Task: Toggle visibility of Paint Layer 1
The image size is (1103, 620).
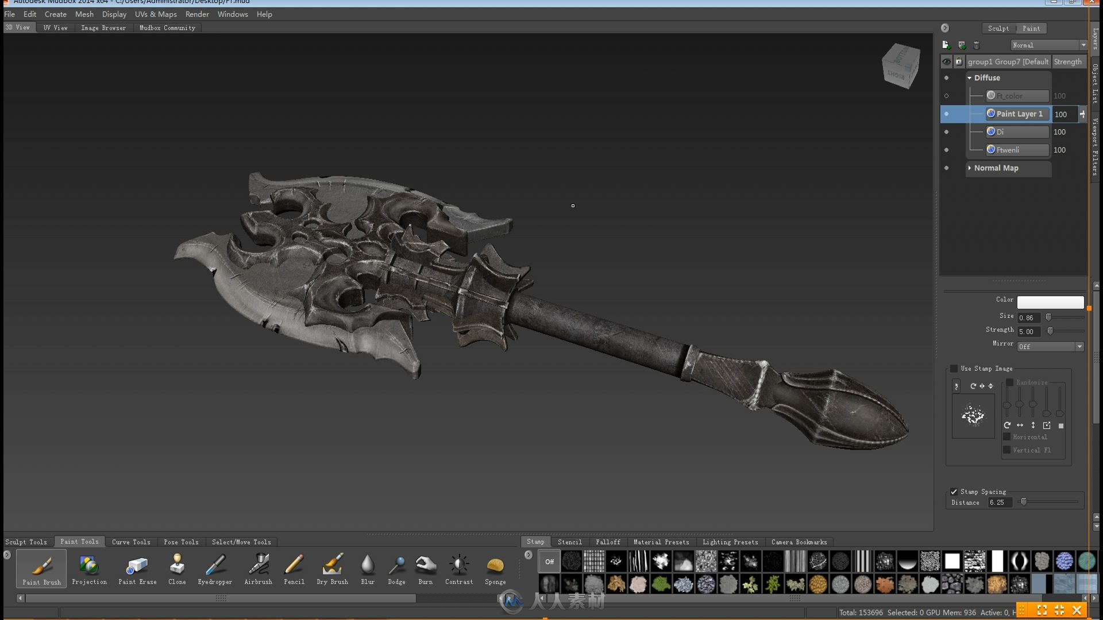Action: [x=946, y=114]
